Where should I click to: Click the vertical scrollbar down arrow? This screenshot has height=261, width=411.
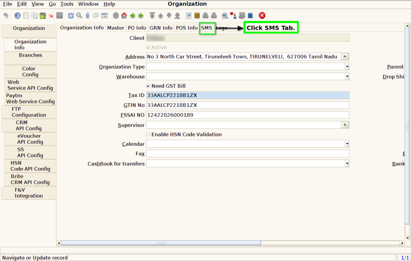point(407,238)
